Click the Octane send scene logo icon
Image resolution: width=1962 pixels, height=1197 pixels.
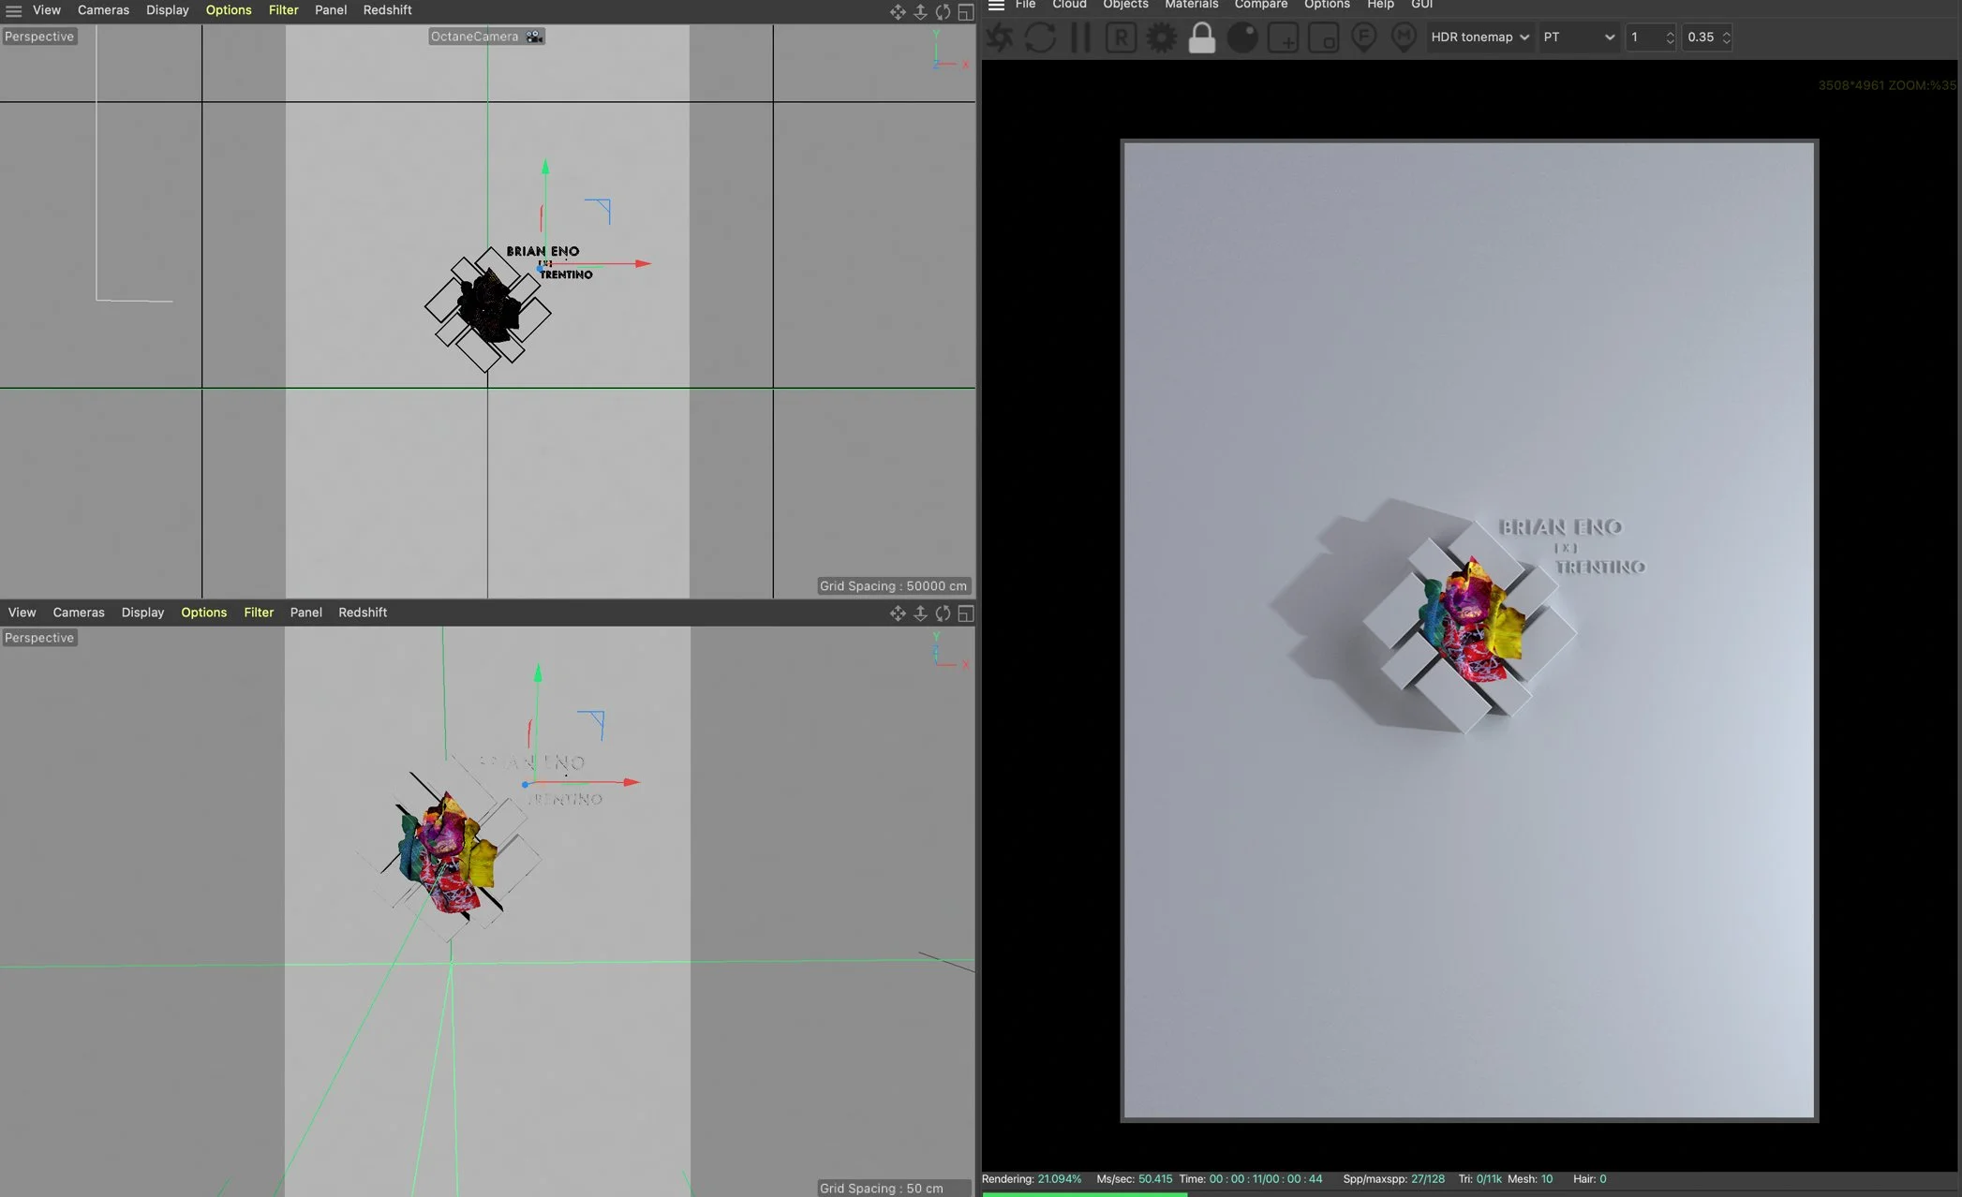tap(1000, 37)
